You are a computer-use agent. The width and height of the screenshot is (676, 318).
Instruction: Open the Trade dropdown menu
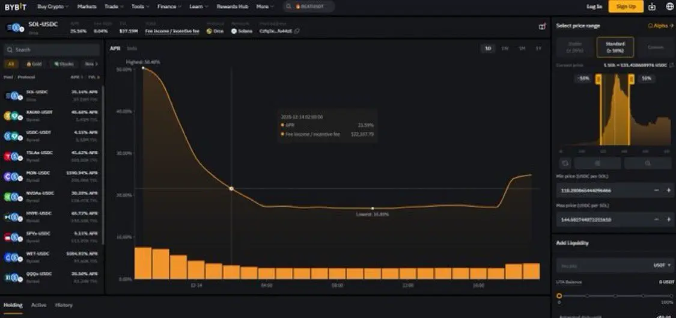pyautogui.click(x=114, y=7)
